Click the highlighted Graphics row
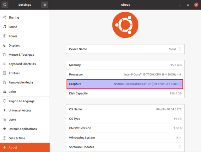The image size is (201, 152). click(x=125, y=84)
